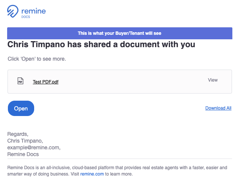
Task: Click the DOCS label under logo
Action: coord(26,17)
